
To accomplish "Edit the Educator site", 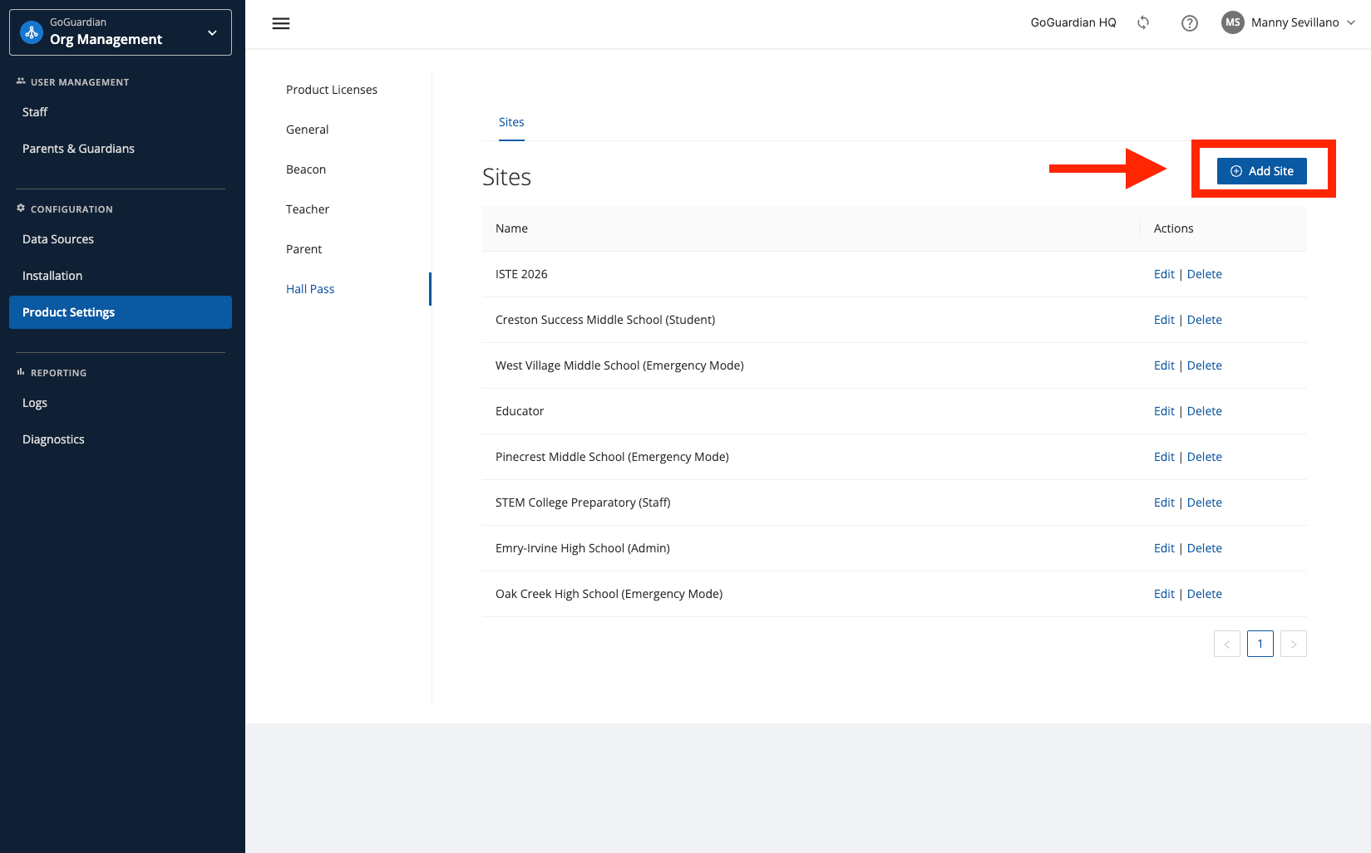I will pos(1164,411).
